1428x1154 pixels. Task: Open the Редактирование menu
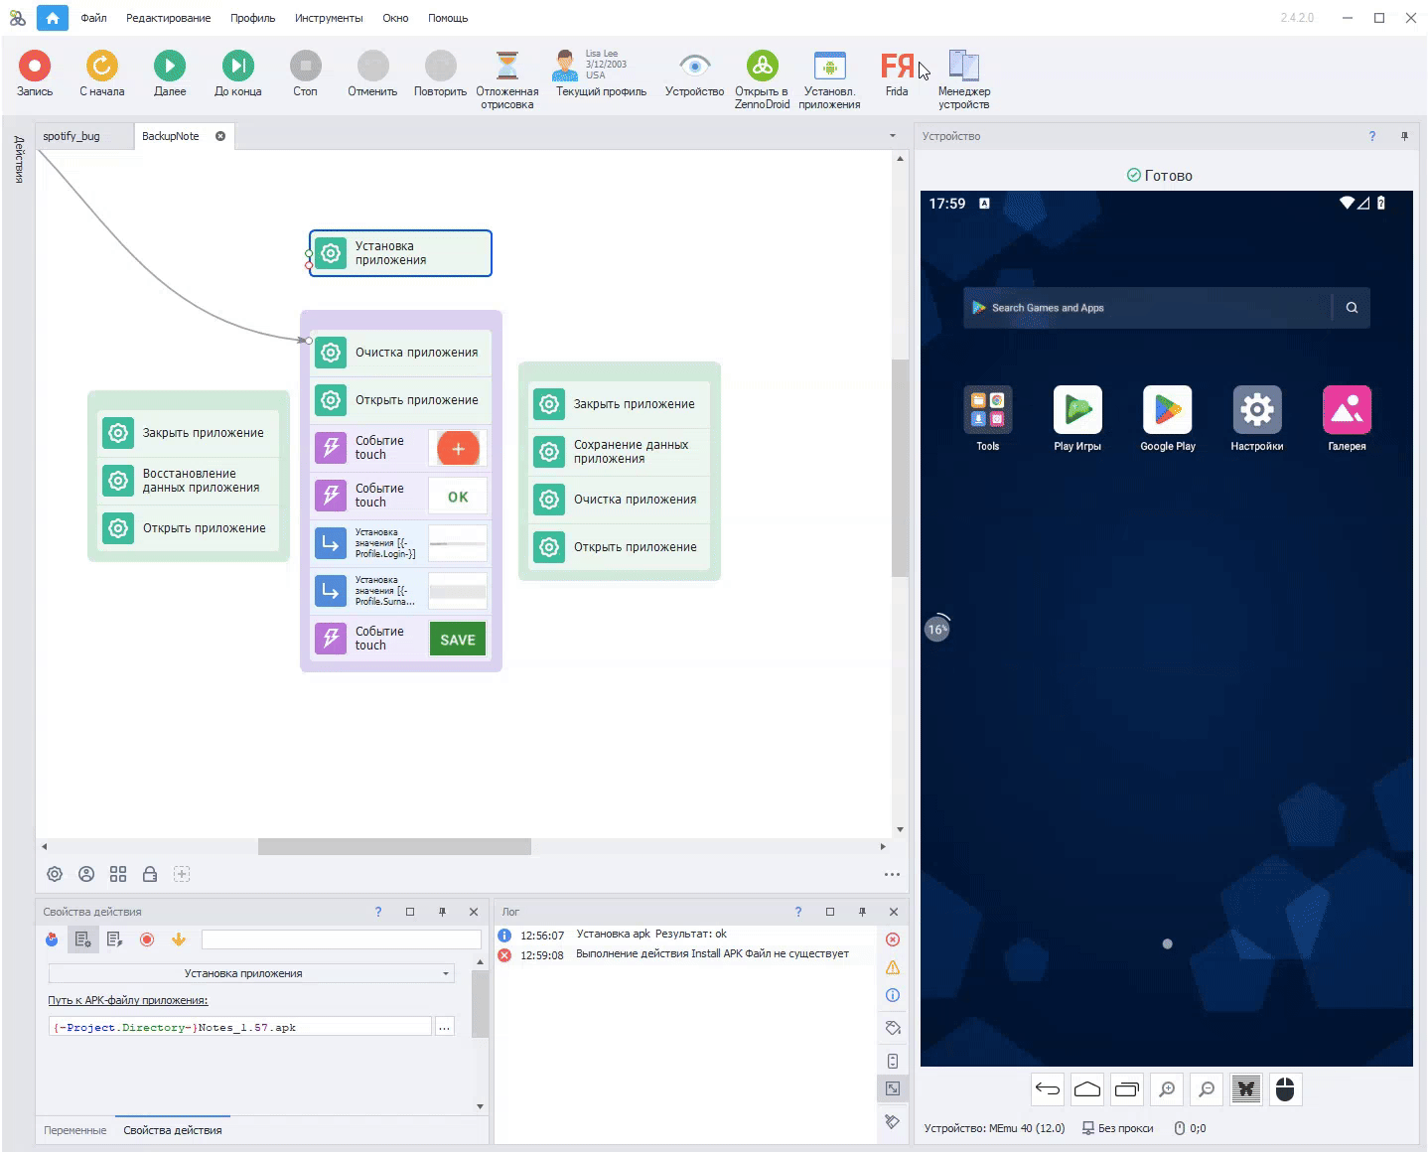(168, 18)
